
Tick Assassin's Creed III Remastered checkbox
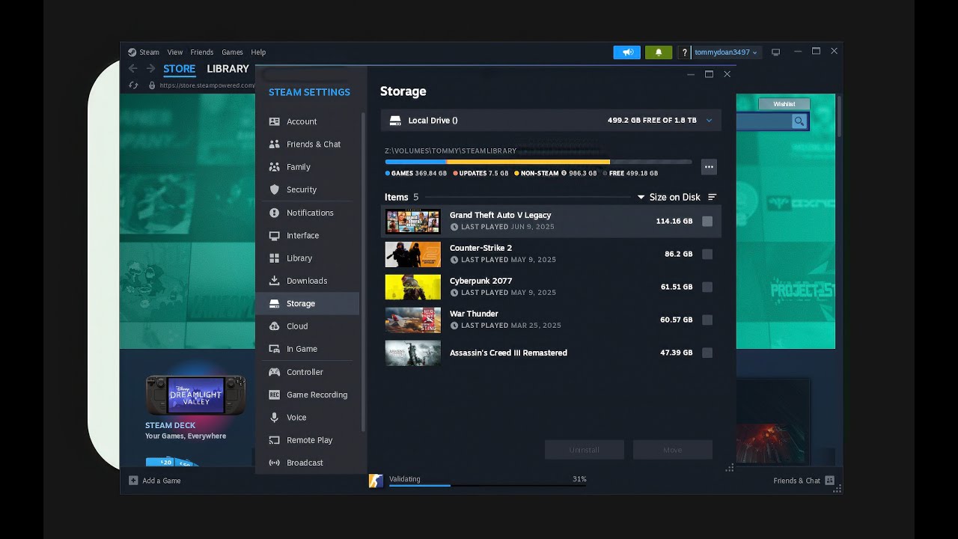707,353
